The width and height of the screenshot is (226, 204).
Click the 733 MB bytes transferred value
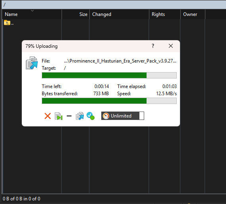pyautogui.click(x=101, y=94)
